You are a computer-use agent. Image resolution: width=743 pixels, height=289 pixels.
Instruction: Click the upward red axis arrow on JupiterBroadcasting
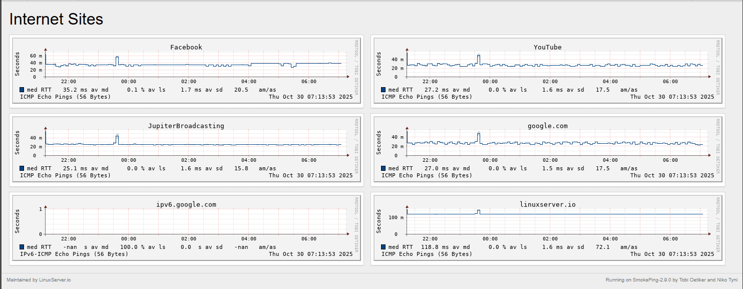(45, 128)
